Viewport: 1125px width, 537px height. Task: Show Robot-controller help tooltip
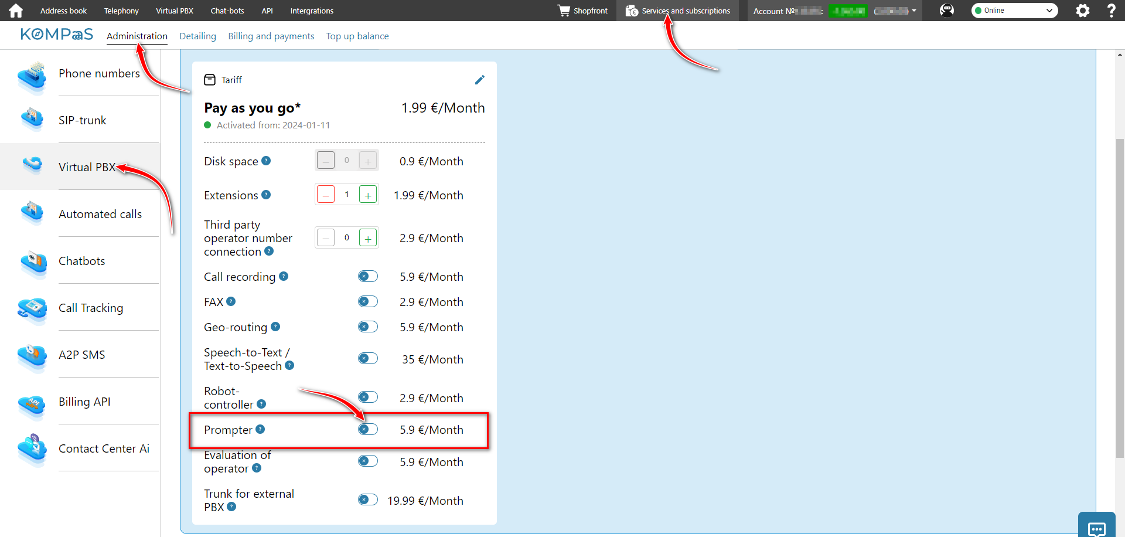pos(261,404)
